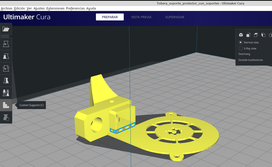272x167 pixels.
Task: Select the Normal view radio button
Action: point(241,42)
